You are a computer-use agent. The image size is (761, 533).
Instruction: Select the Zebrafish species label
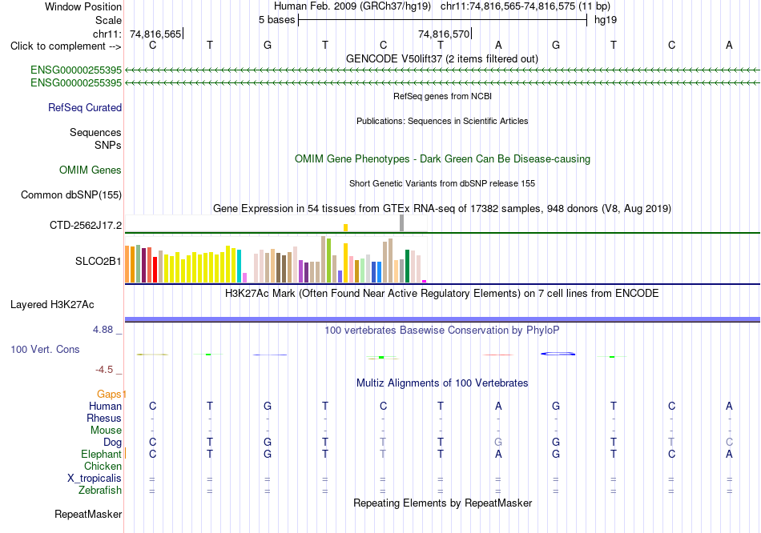pos(100,491)
